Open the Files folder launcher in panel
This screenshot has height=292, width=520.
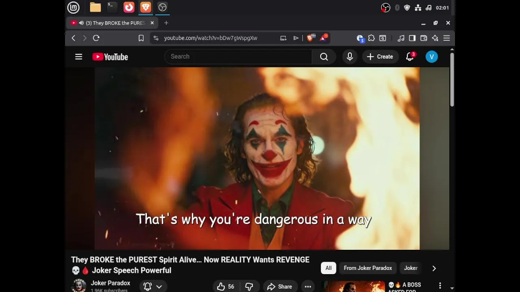pyautogui.click(x=95, y=7)
